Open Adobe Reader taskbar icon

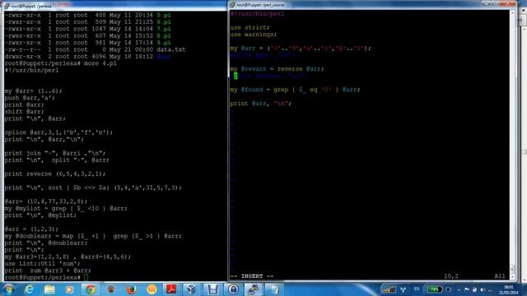coord(171,289)
